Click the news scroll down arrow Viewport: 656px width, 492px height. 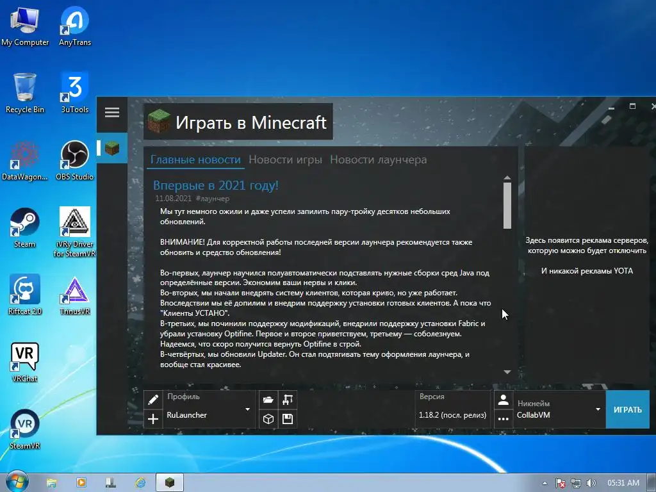(507, 372)
